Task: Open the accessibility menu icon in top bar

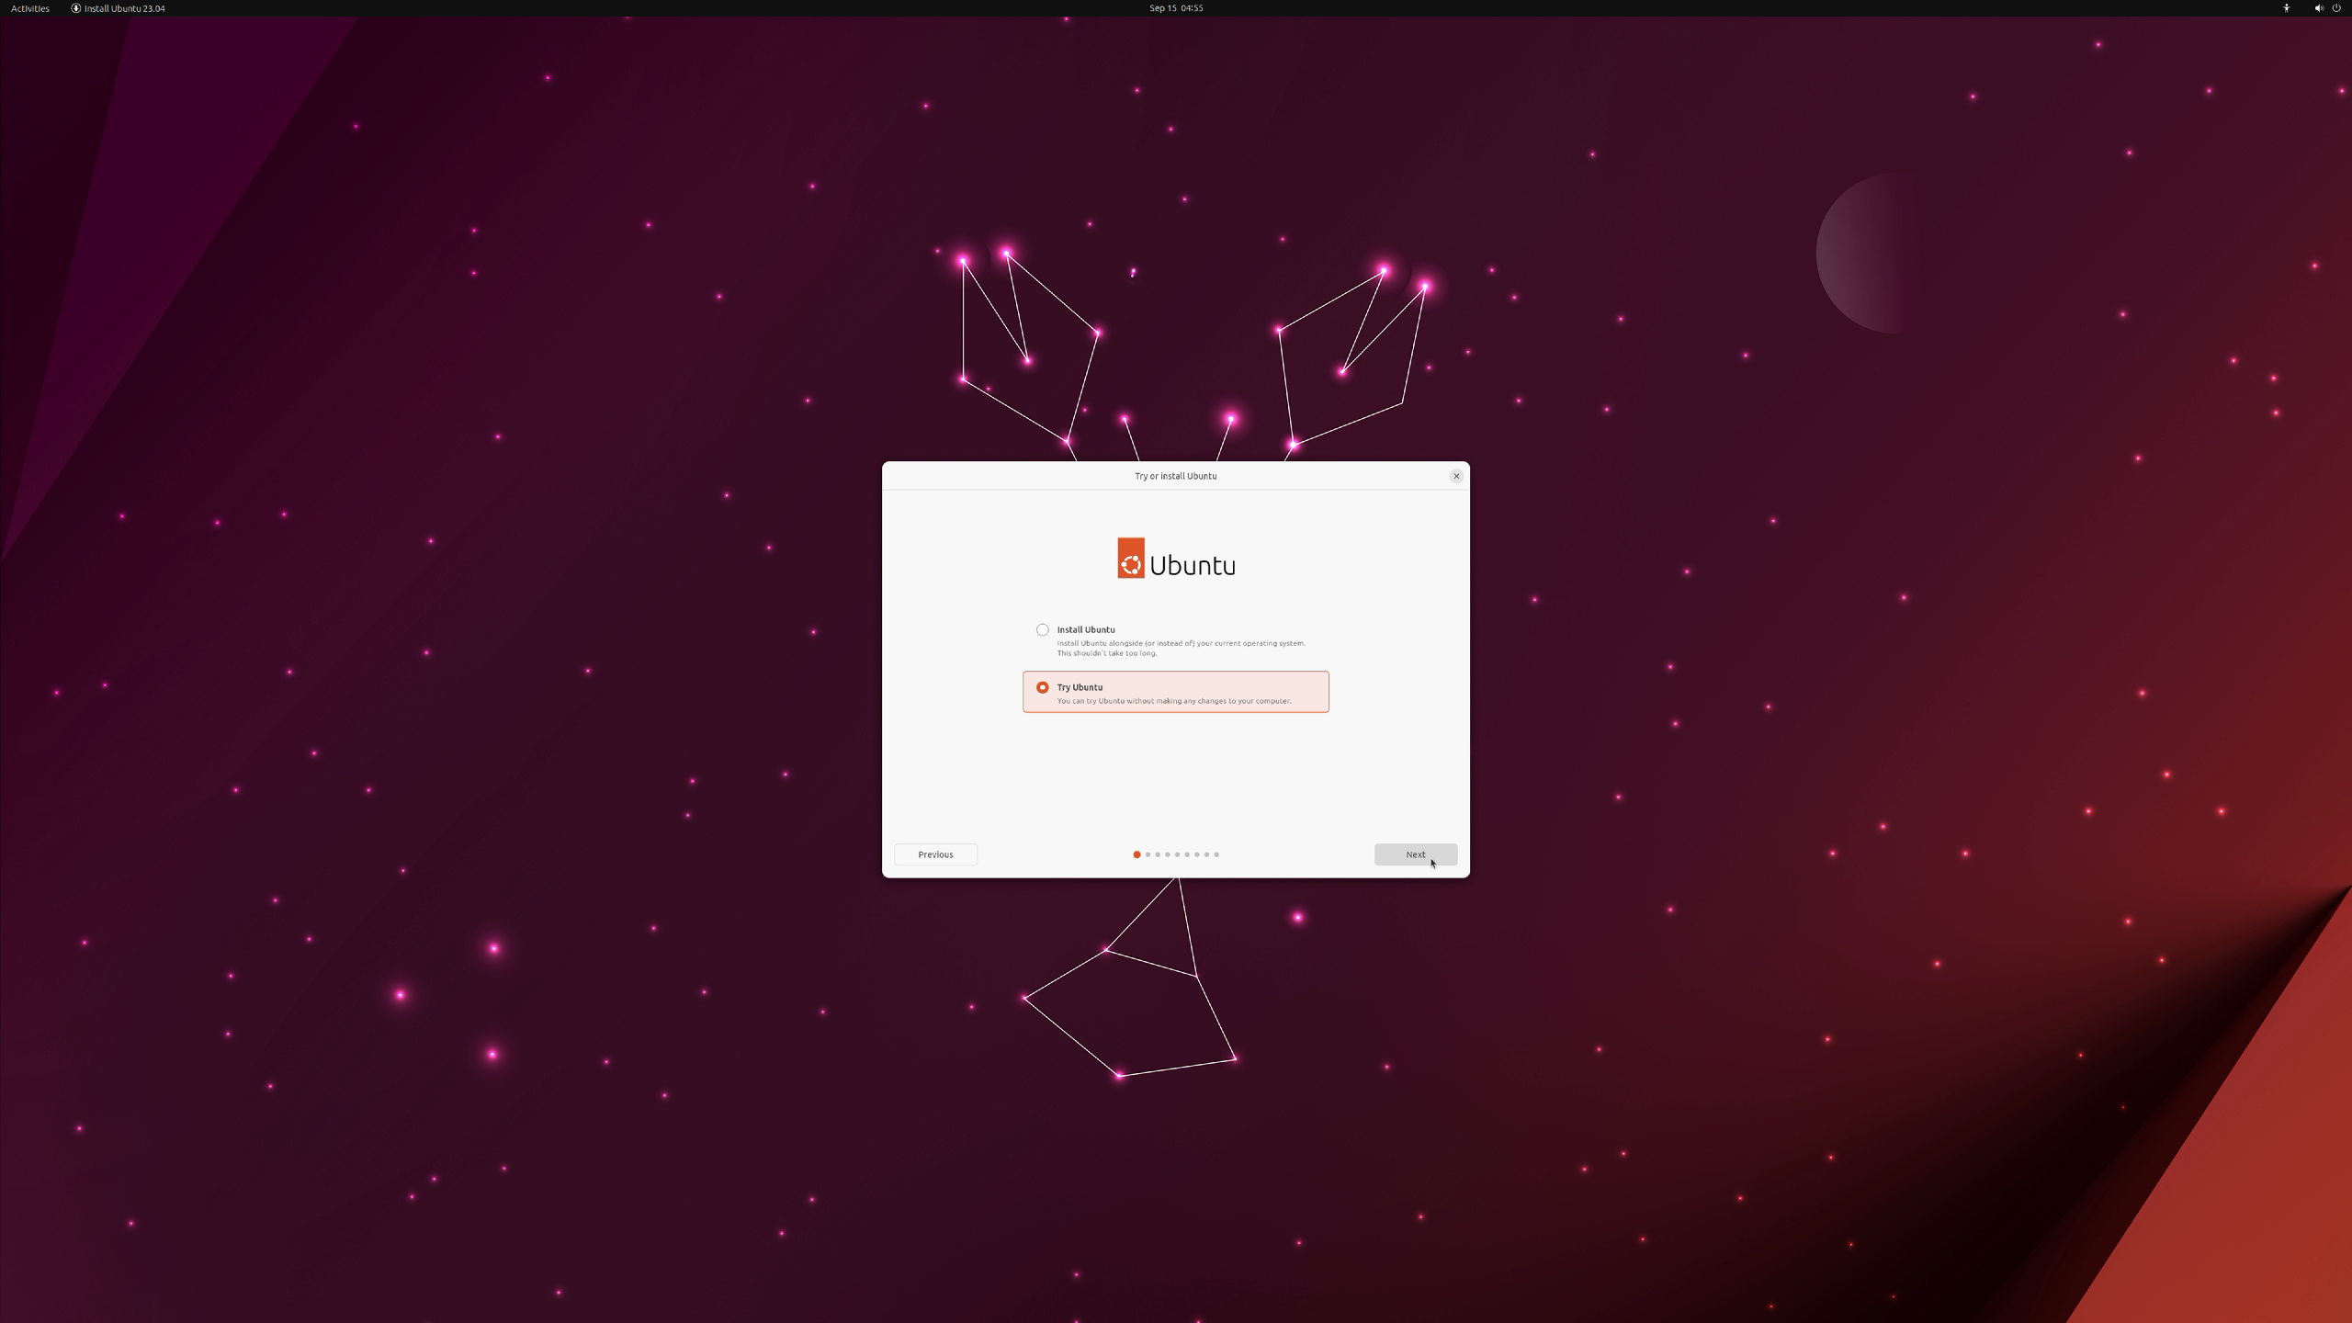Action: (x=2287, y=8)
